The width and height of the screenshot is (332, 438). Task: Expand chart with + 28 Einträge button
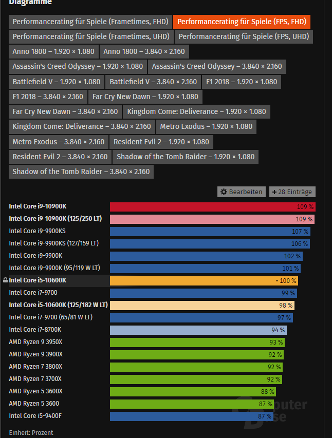[x=292, y=192]
